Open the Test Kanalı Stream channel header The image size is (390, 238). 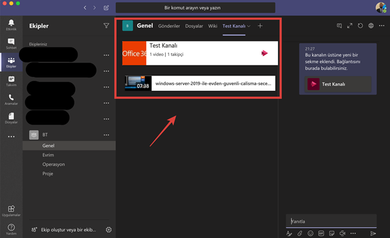[200, 53]
